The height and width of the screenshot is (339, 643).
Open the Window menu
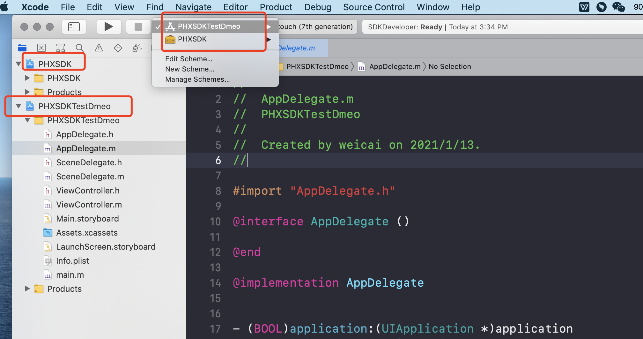pos(433,7)
